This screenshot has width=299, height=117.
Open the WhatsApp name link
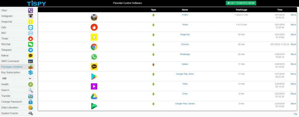(185, 54)
